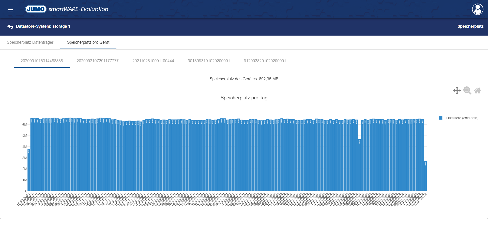488x229 pixels.
Task: Select the pan chart tool
Action: click(x=457, y=90)
